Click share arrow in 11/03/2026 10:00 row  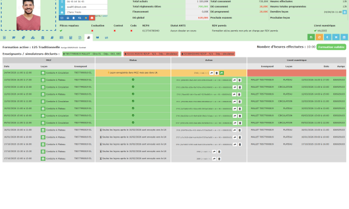point(234,102)
